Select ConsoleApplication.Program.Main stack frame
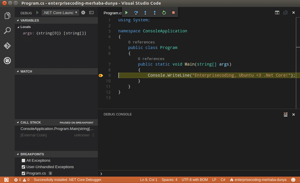 click(56, 129)
